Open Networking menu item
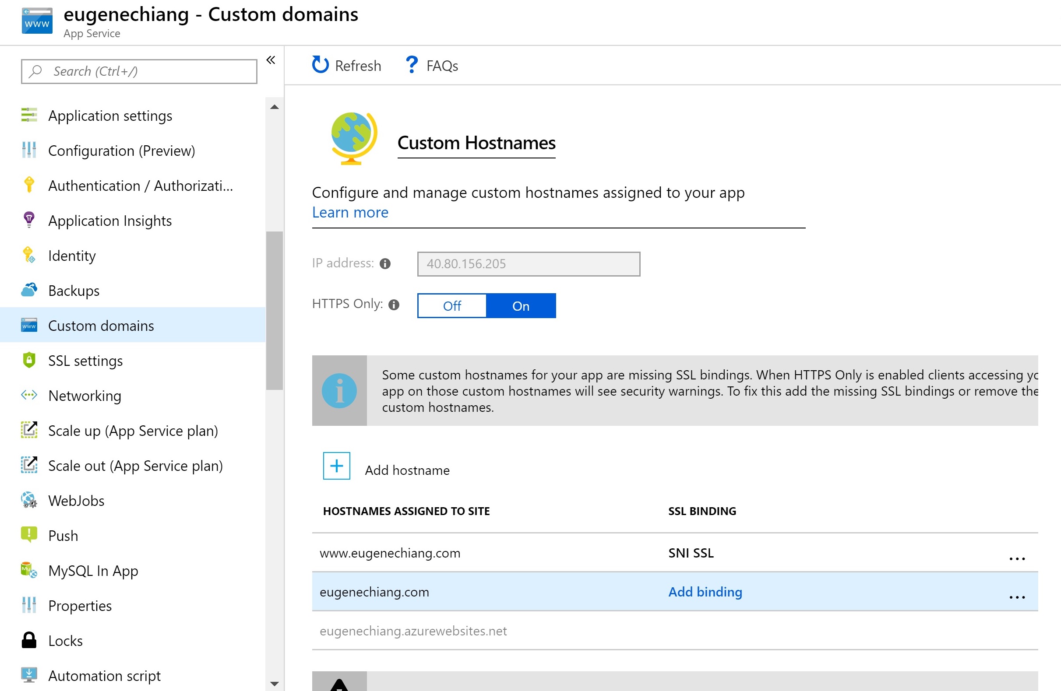This screenshot has width=1061, height=691. click(133, 396)
